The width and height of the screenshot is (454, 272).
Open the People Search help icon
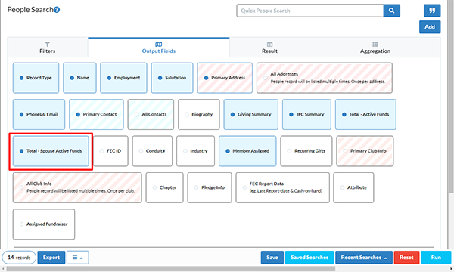pyautogui.click(x=57, y=10)
